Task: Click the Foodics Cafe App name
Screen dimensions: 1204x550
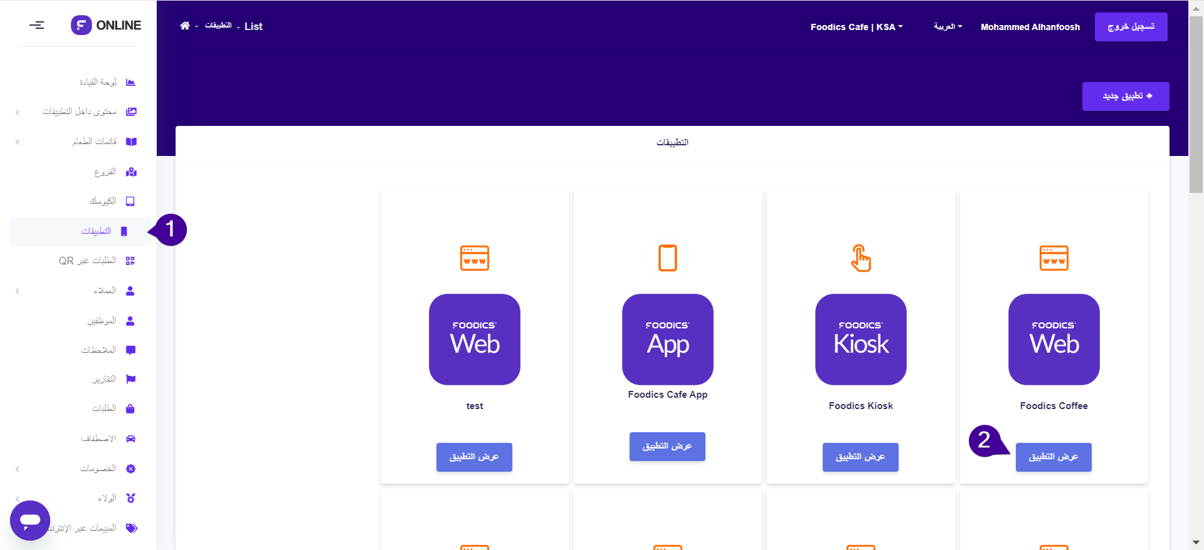Action: [x=668, y=395]
